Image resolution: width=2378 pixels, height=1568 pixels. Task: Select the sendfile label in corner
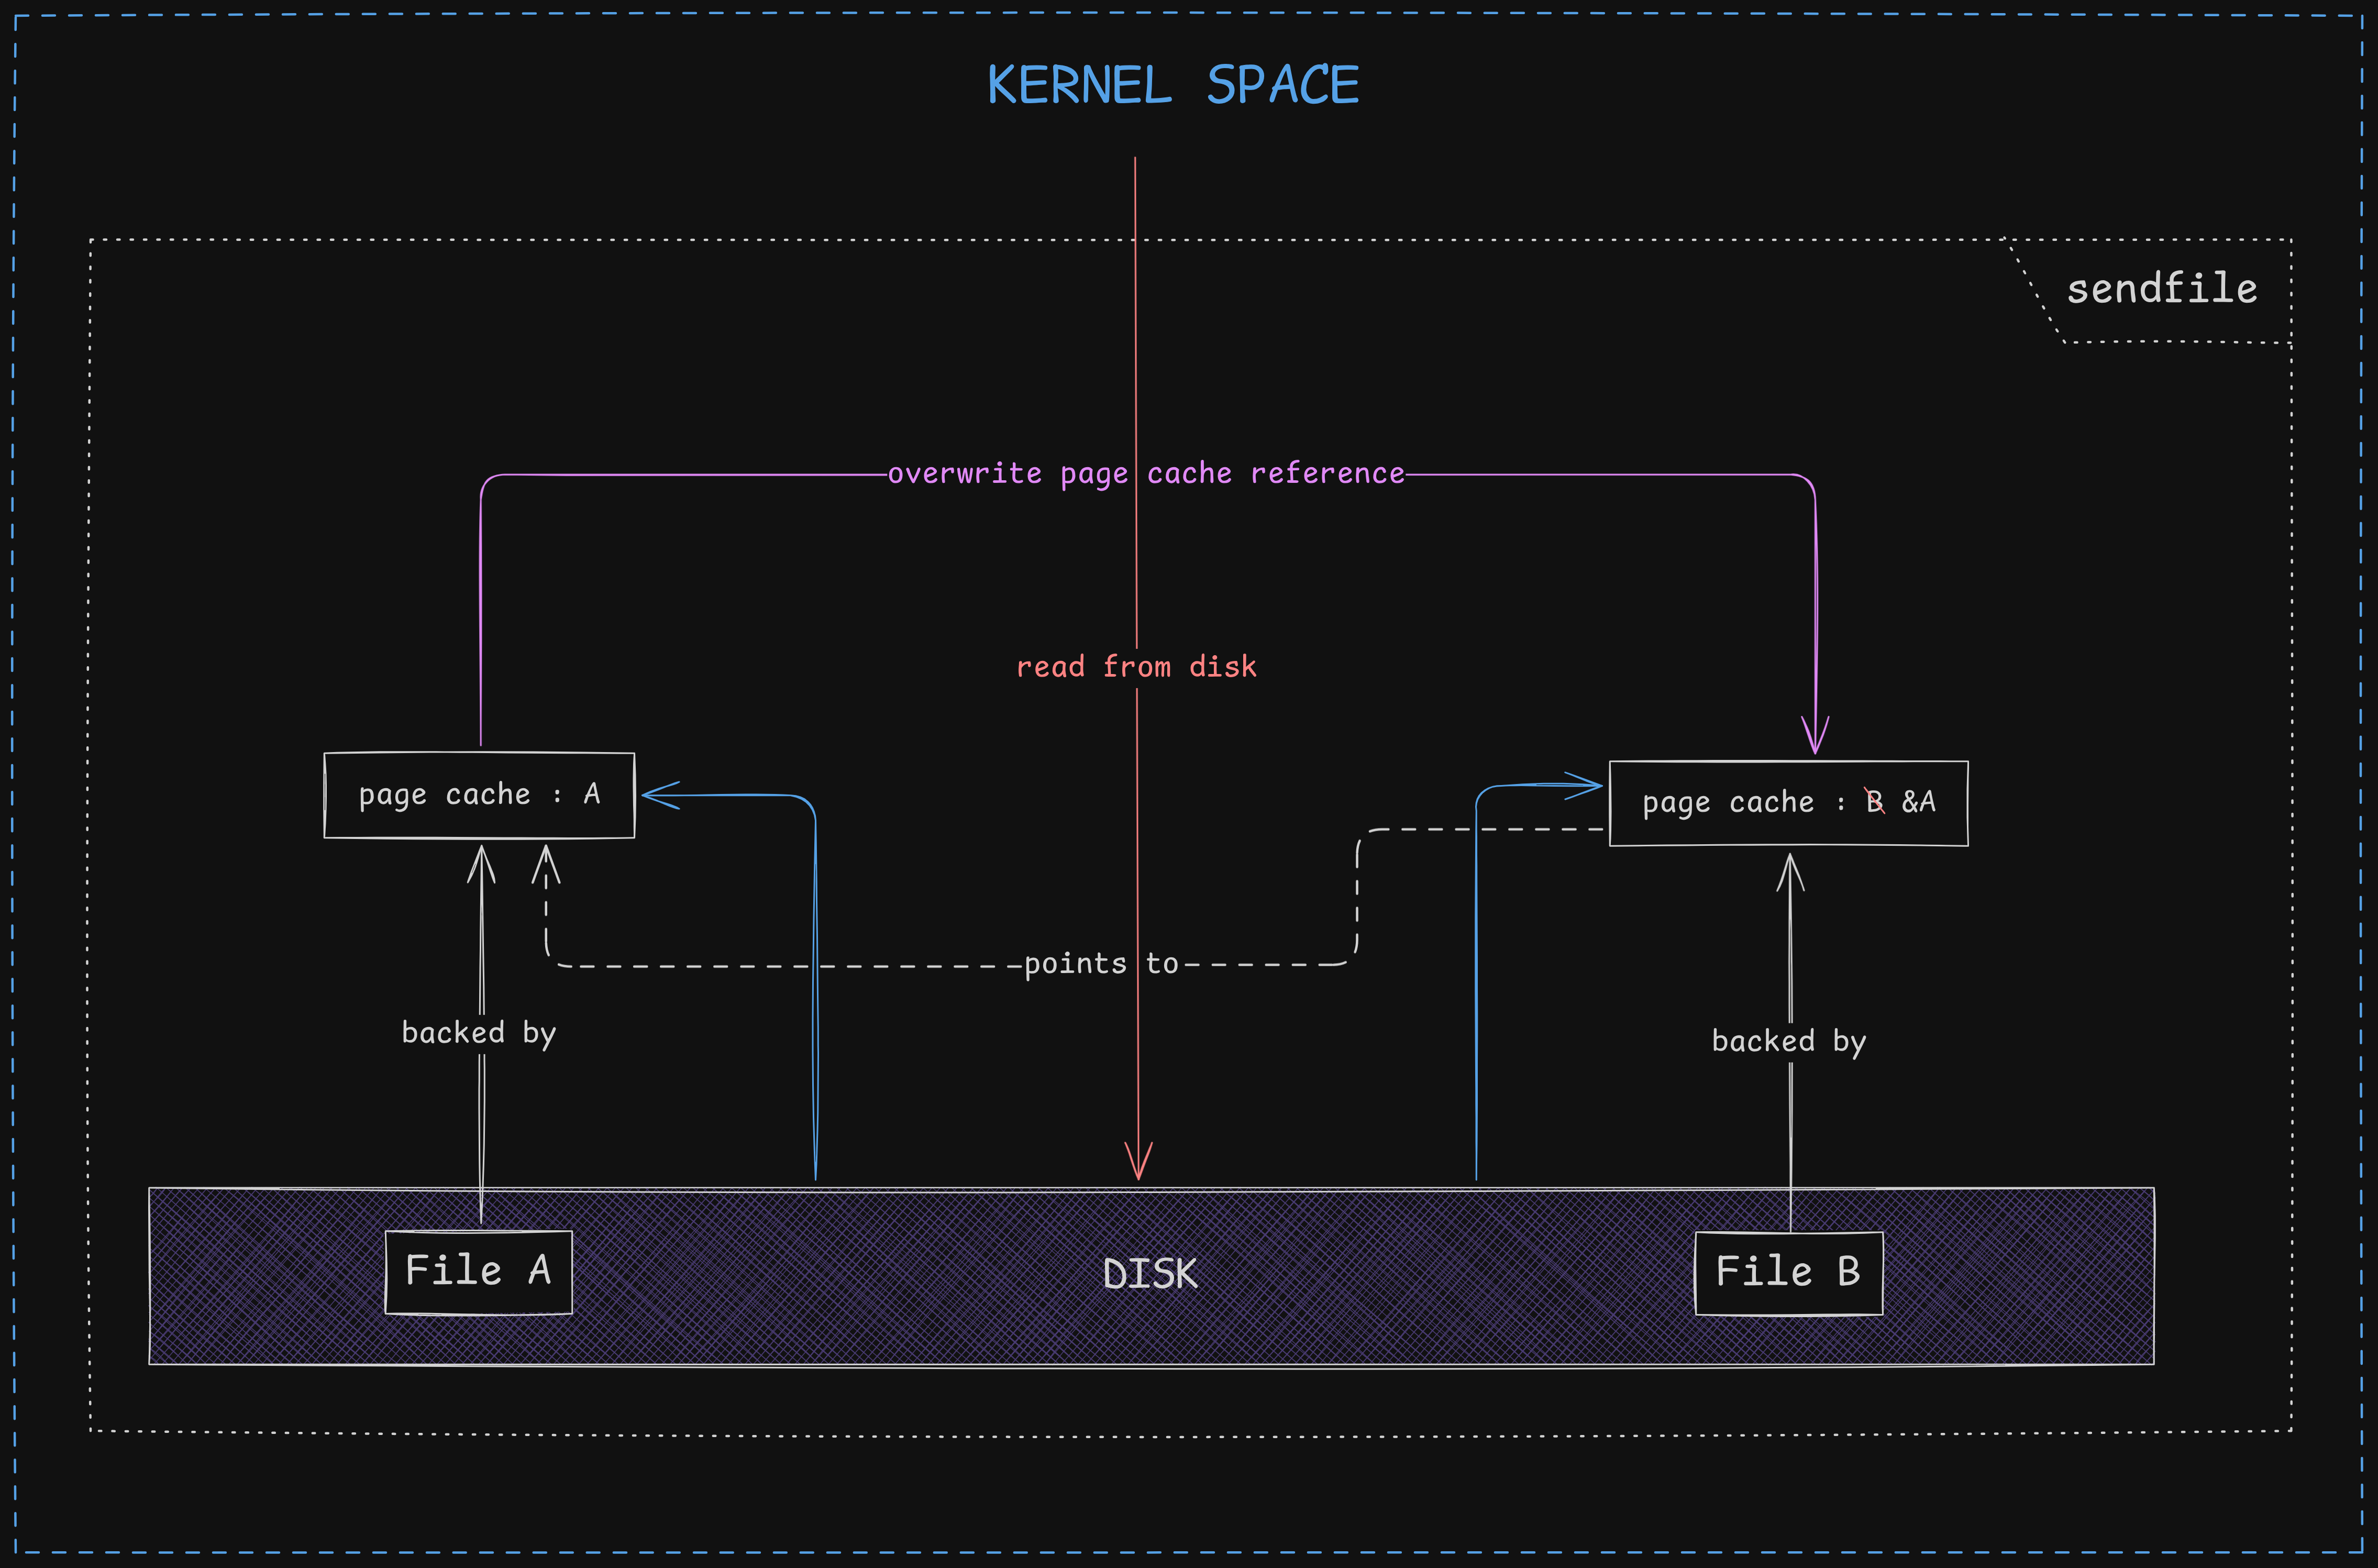click(2161, 289)
